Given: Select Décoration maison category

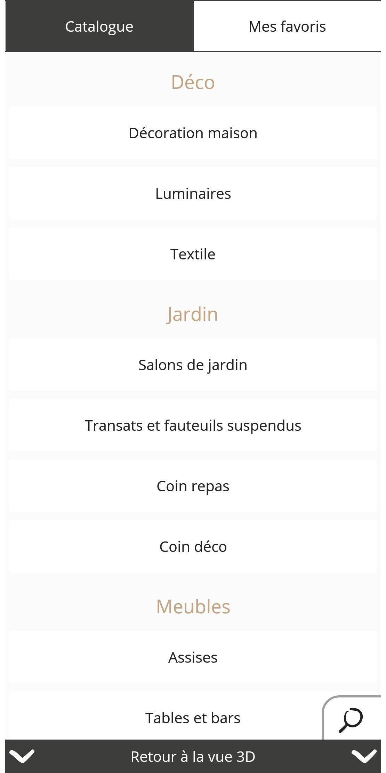Looking at the screenshot, I should point(193,133).
